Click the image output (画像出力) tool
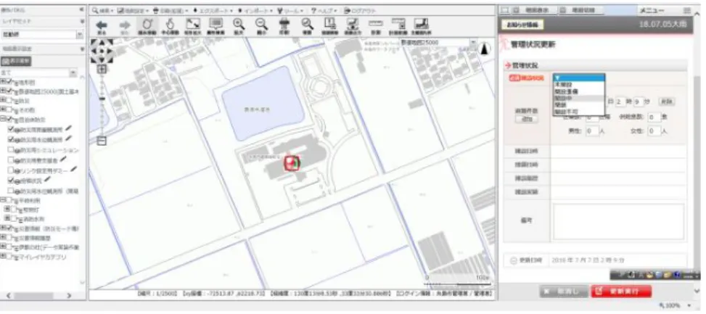The height and width of the screenshot is (314, 706). (x=352, y=27)
